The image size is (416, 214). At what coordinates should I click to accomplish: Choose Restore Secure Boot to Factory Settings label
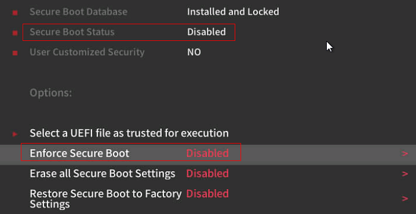(x=106, y=199)
